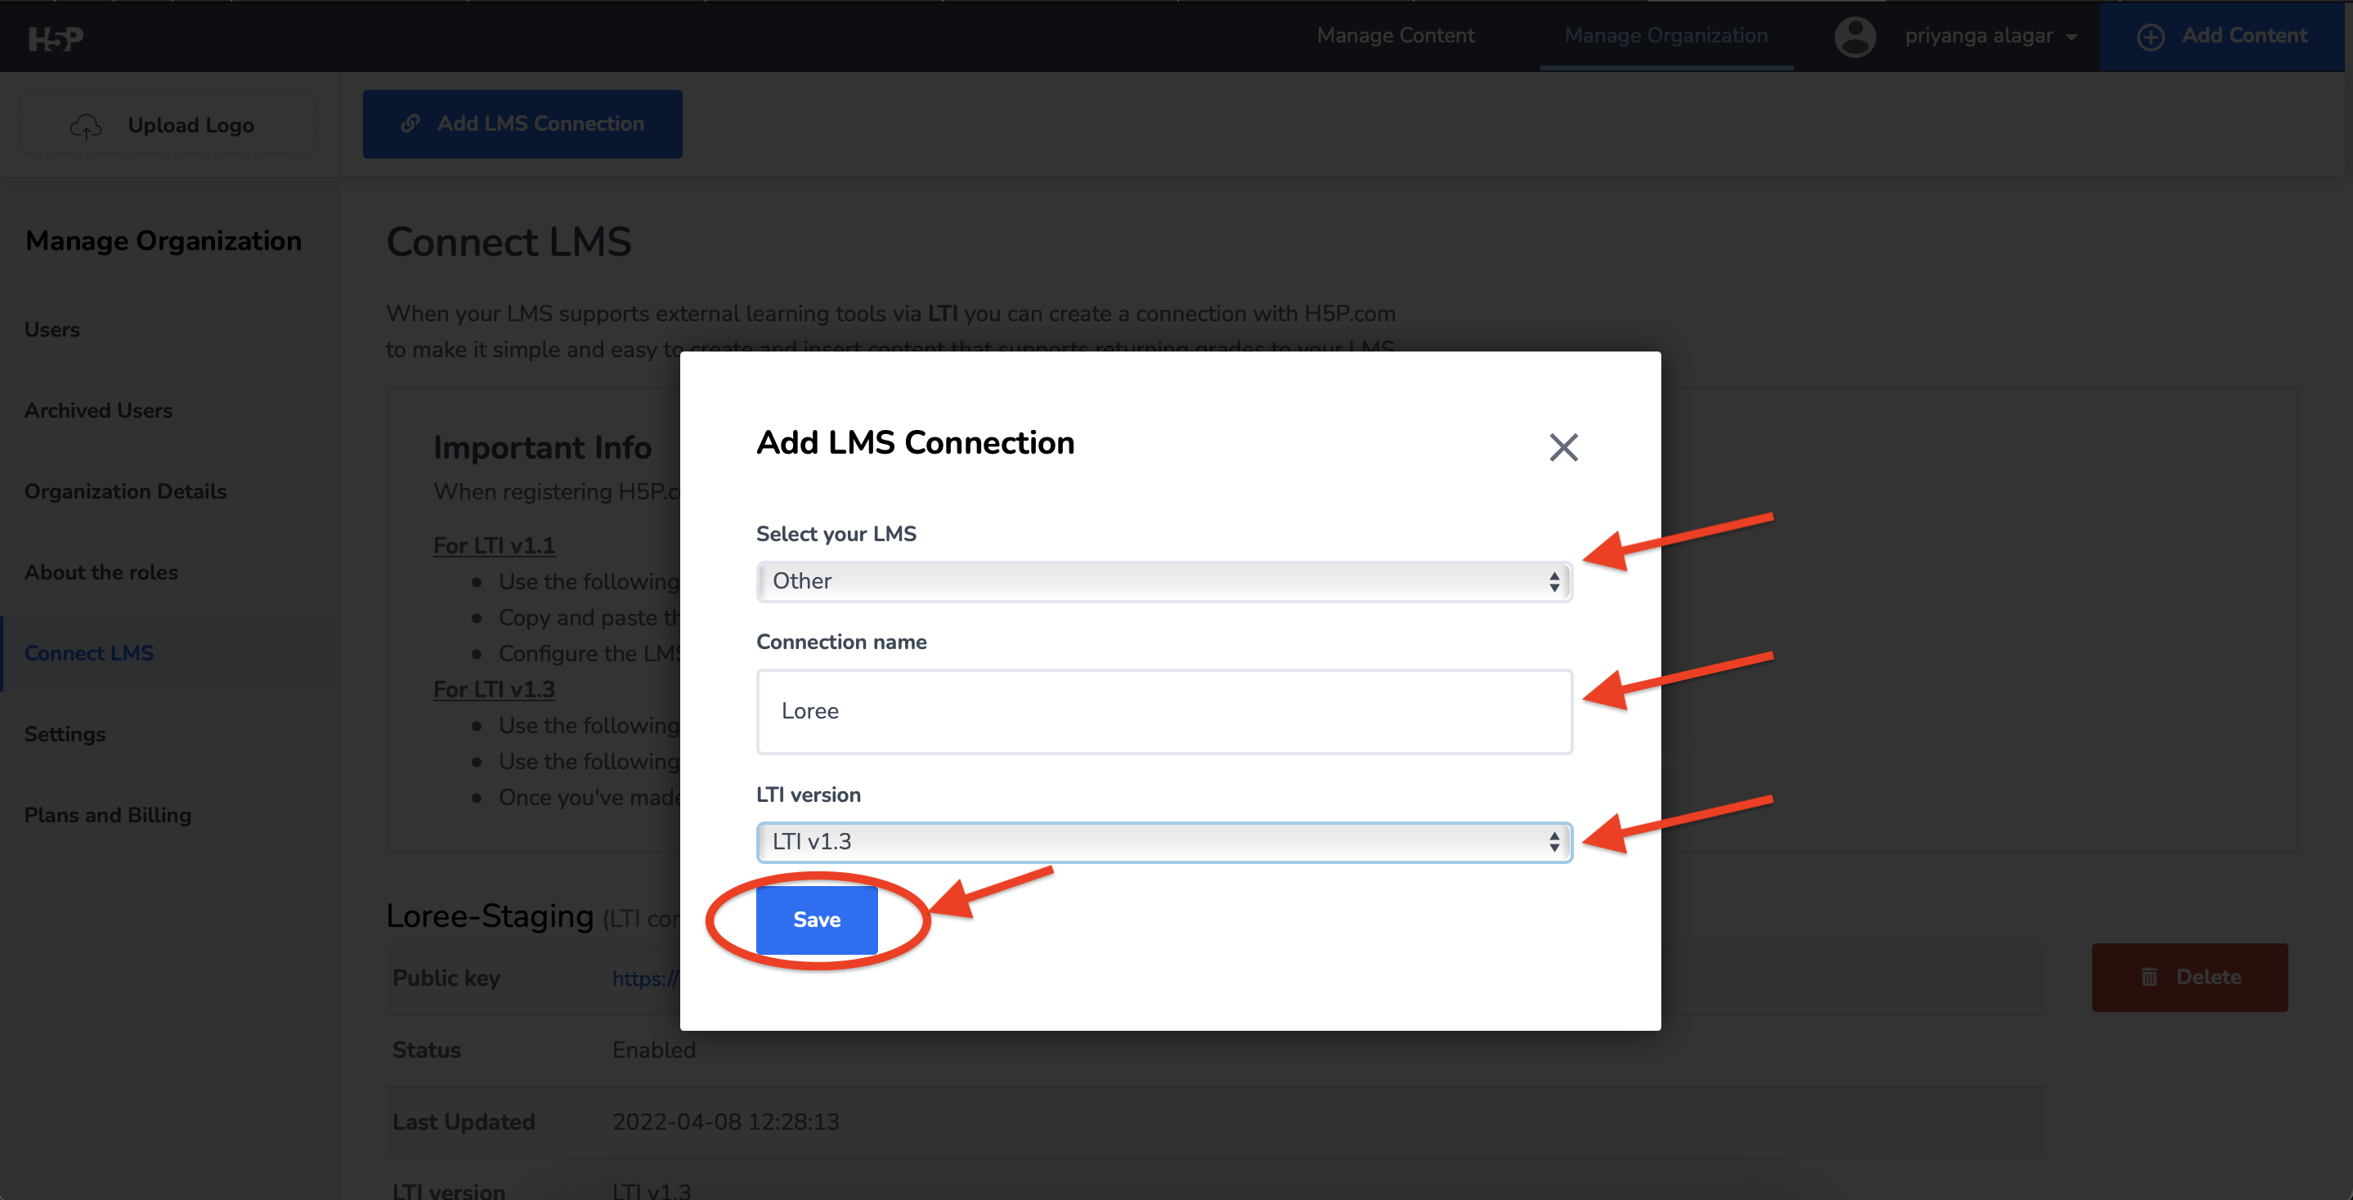The width and height of the screenshot is (2353, 1200).
Task: Open the Select your LMS dropdown
Action: (x=1163, y=582)
